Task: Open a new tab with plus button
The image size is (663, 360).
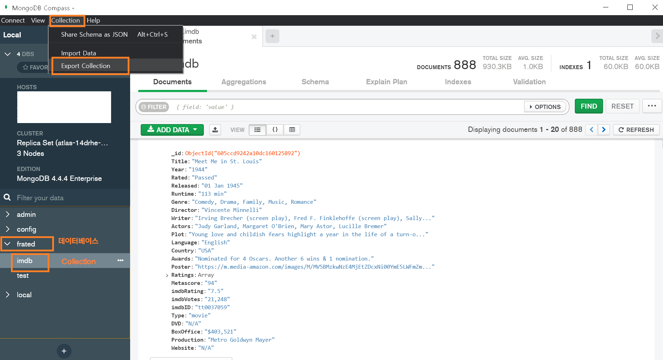Action: tap(272, 36)
